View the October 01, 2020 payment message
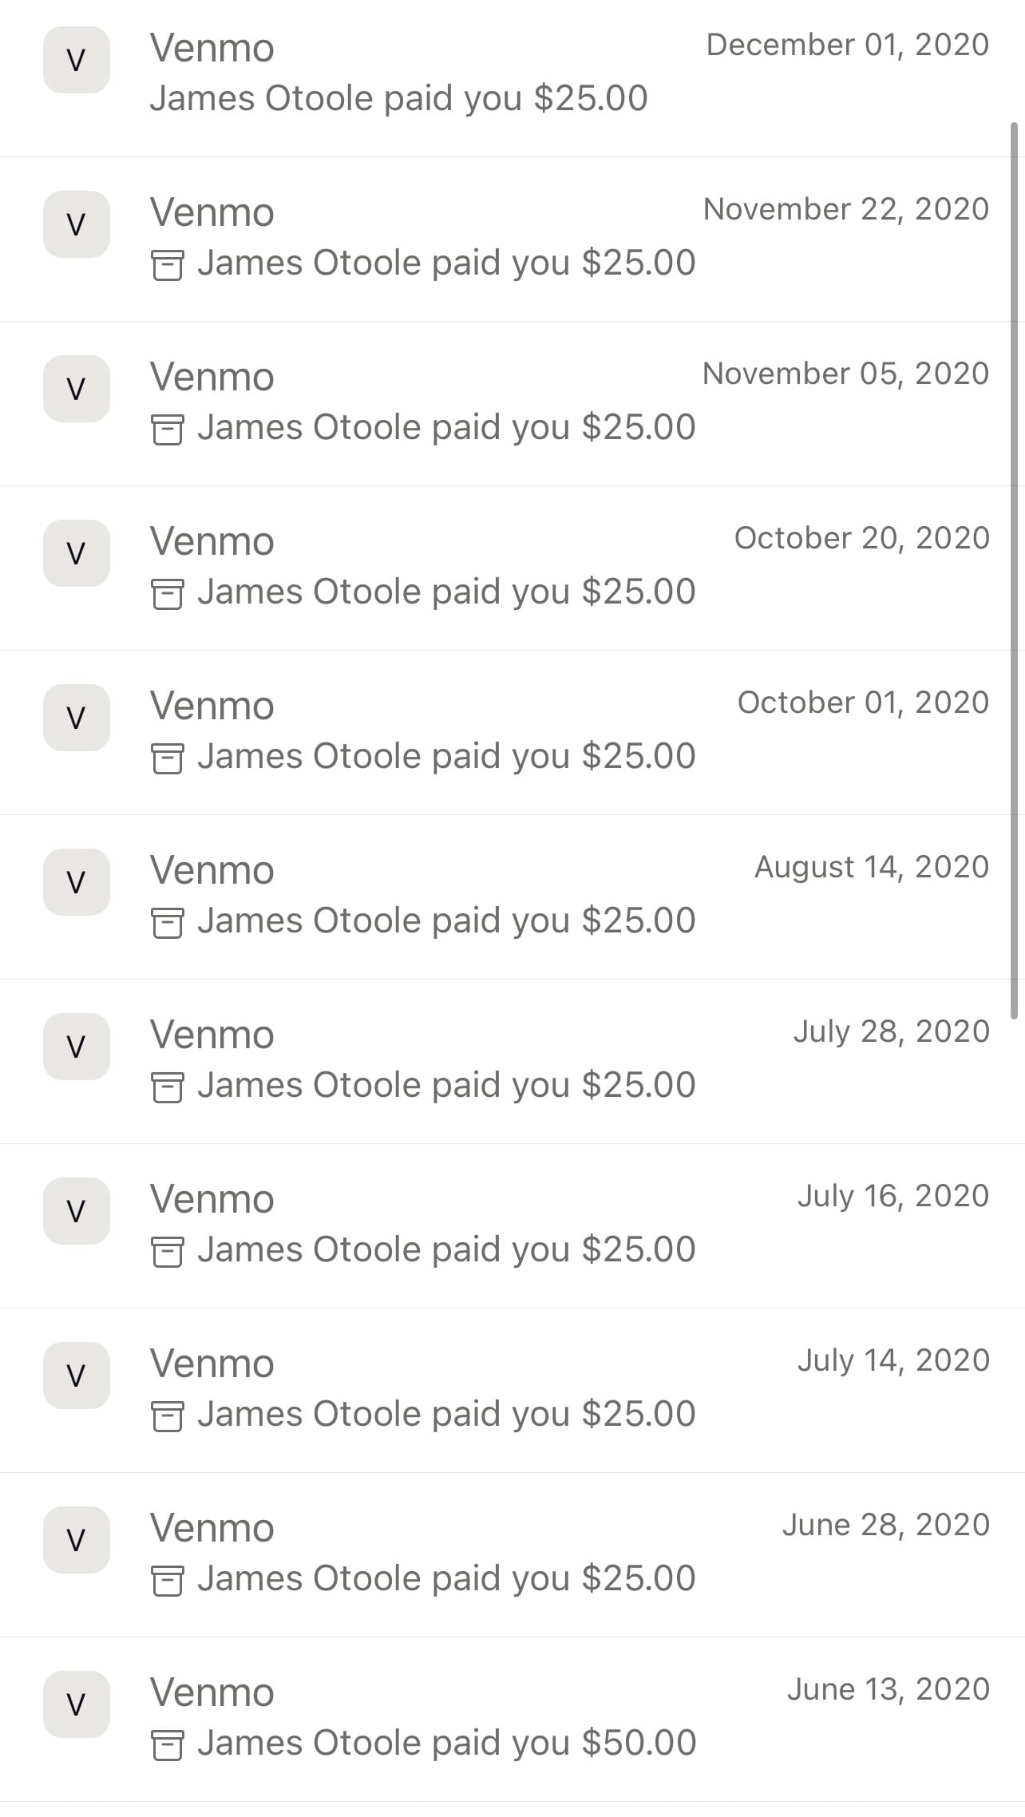1025x1817 pixels. click(512, 733)
